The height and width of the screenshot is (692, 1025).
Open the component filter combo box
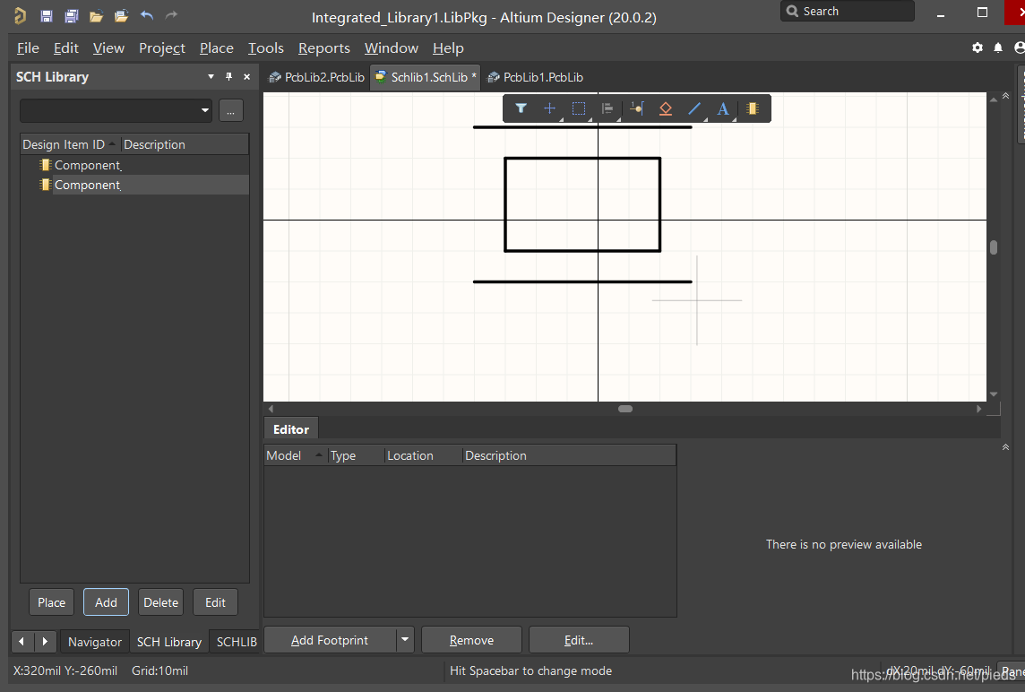(x=116, y=110)
